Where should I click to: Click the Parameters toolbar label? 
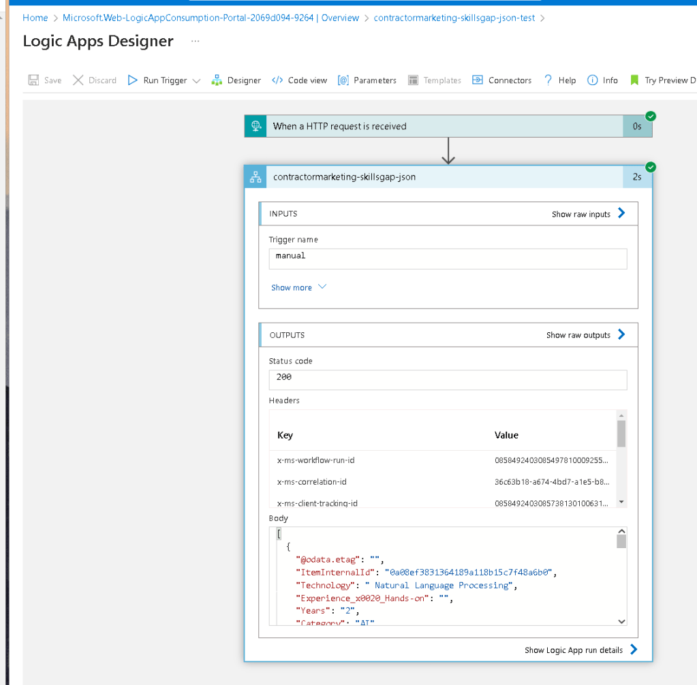(375, 80)
